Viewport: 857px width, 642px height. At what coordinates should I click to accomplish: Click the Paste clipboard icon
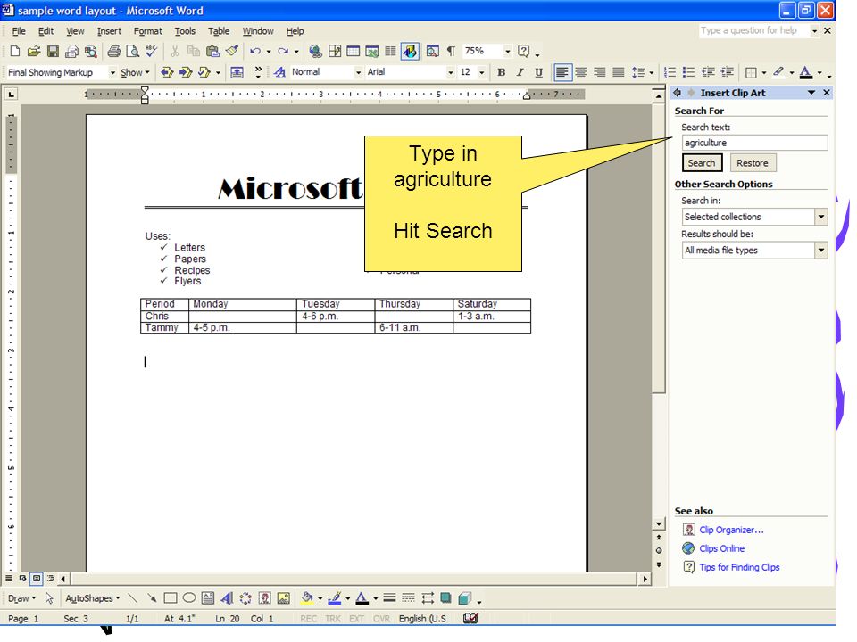point(212,52)
